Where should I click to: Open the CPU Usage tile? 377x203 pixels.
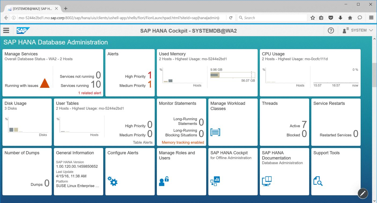coord(310,73)
